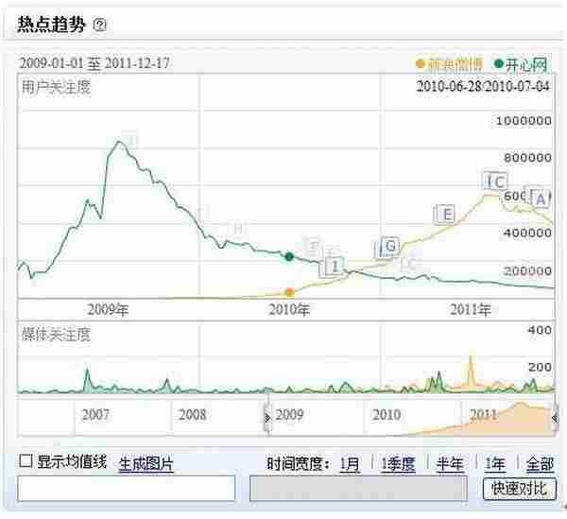
Task: Set time width to 1季度
Action: 398,463
